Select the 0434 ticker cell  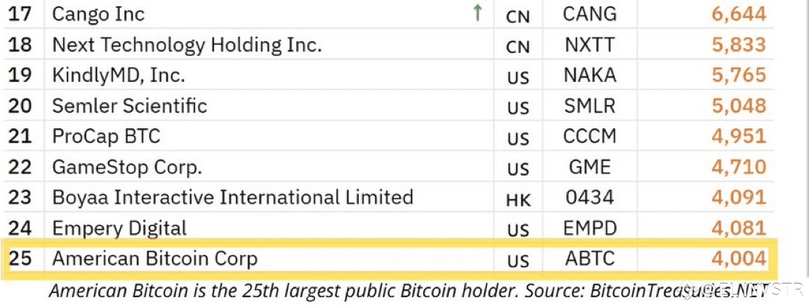click(x=589, y=197)
